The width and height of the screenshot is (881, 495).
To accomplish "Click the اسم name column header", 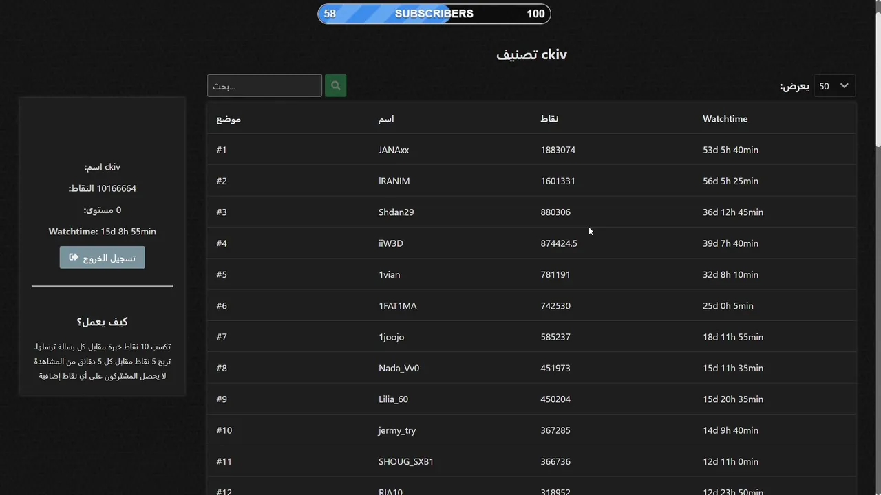I will tap(386, 119).
